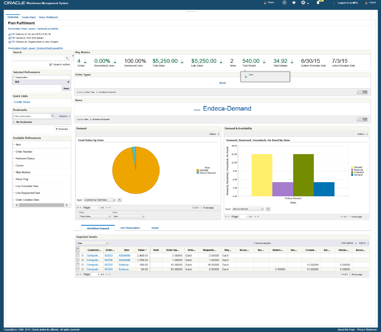This screenshot has height=332, width=381.
Task: Click the search magnifier icon in Search panel
Action: click(x=67, y=58)
